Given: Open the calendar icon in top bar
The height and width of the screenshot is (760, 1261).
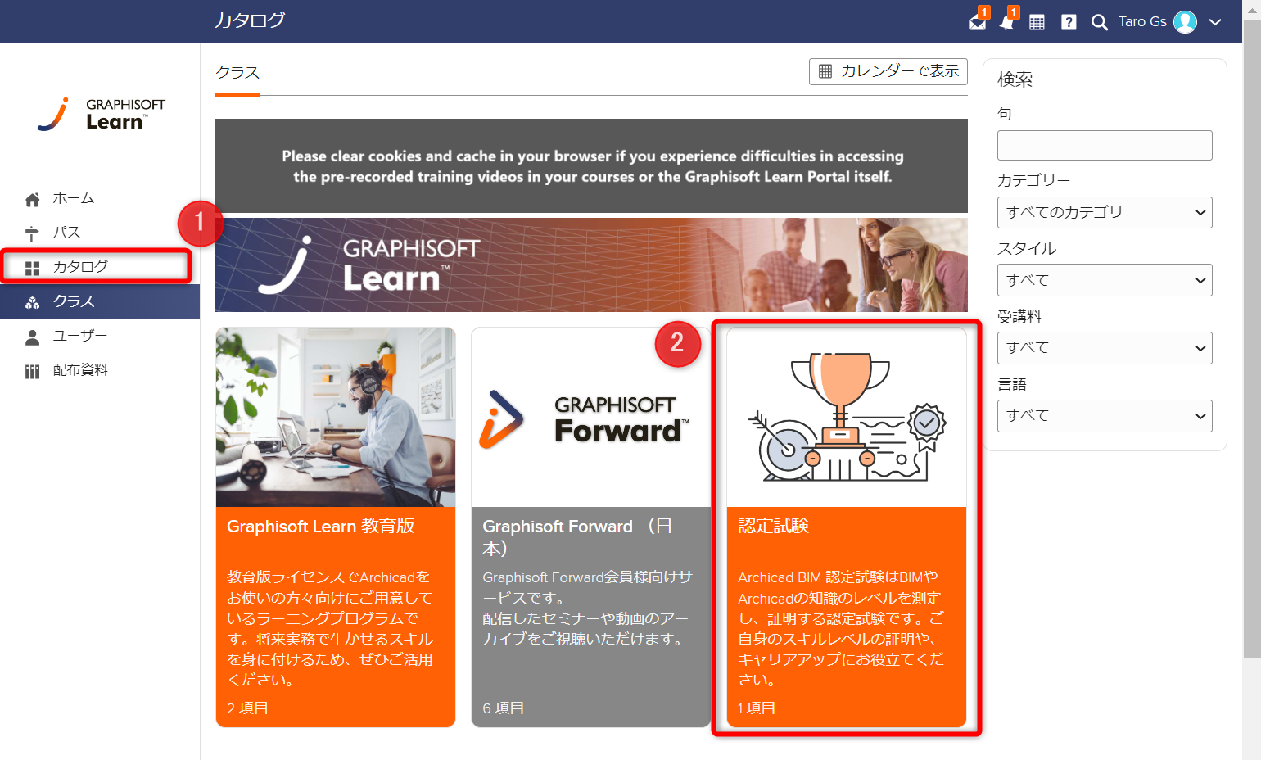Looking at the screenshot, I should click(1037, 22).
